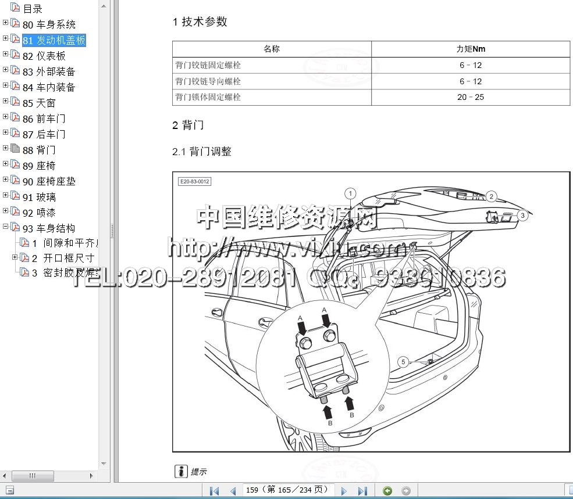Image resolution: width=573 pixels, height=499 pixels.
Task: Click the options icon below bookmarks panel
Action: coord(10,491)
